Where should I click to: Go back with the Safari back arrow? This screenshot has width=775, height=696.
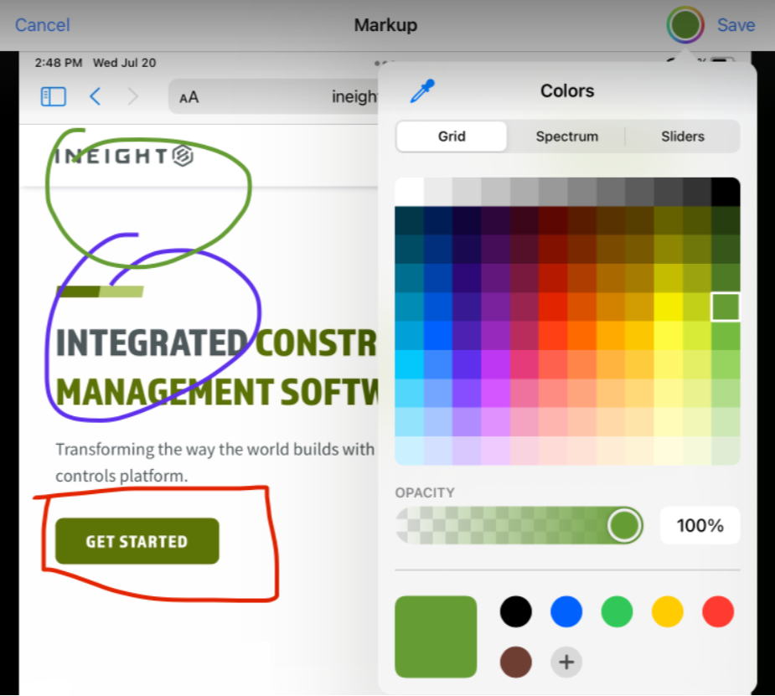click(x=96, y=96)
